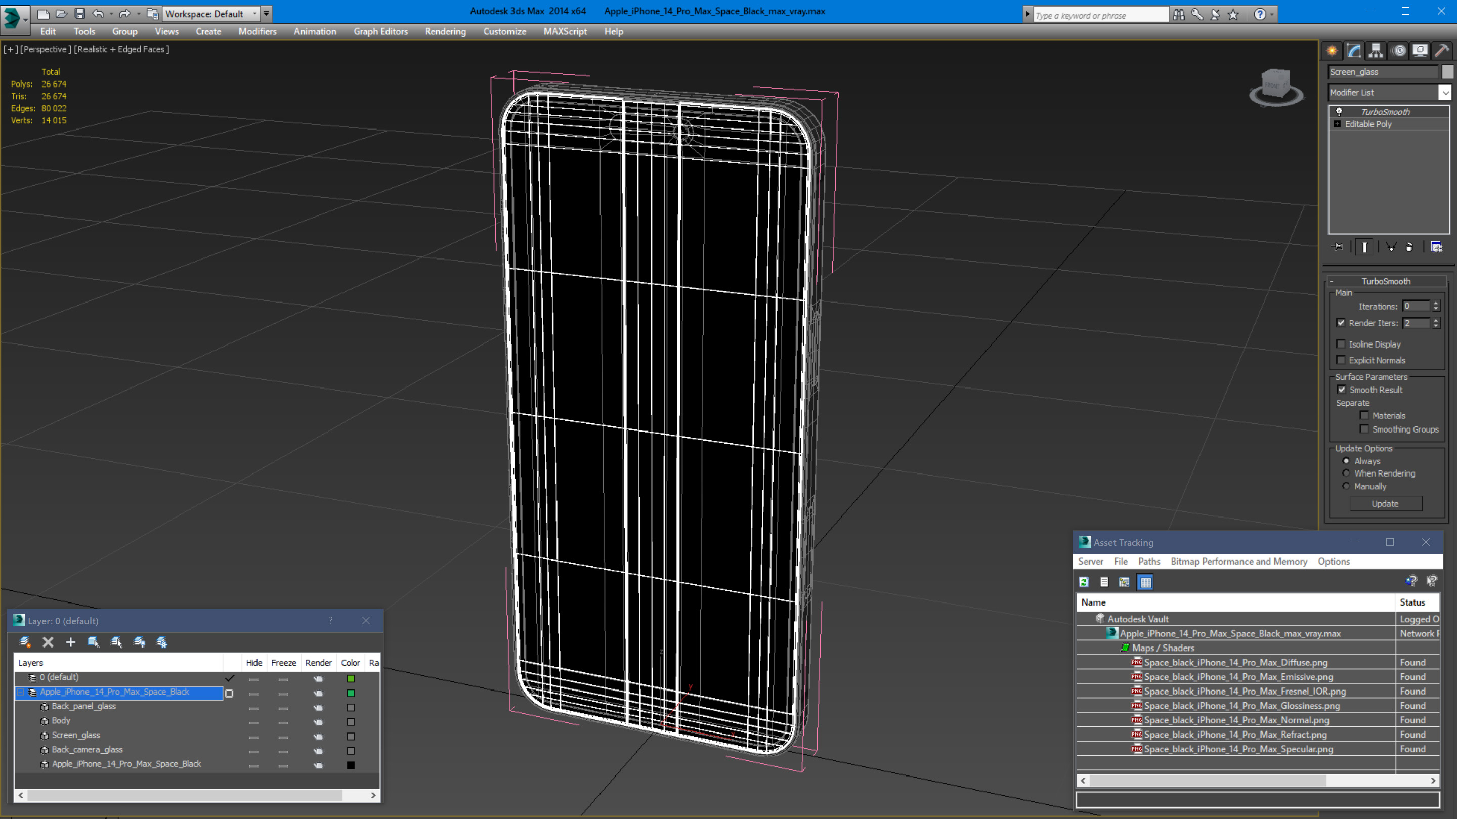The image size is (1457, 819).
Task: Open Paths menu in Asset Tracking
Action: 1149,561
